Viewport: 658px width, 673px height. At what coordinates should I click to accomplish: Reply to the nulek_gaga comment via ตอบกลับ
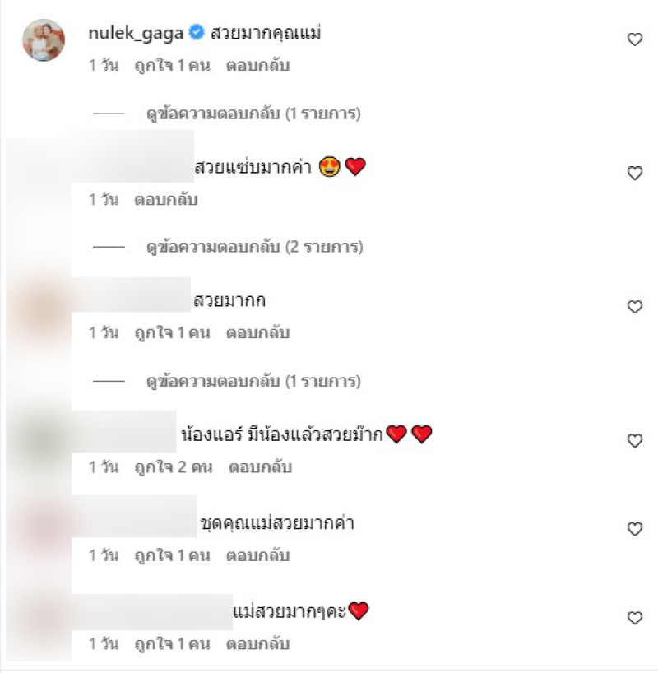[257, 66]
